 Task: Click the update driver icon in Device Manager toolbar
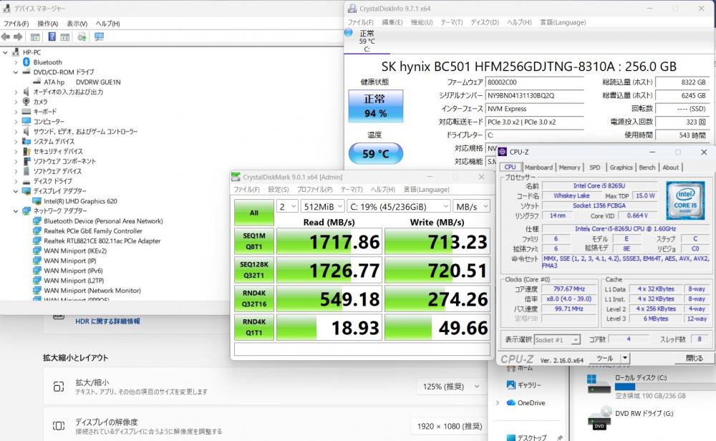coord(82,37)
